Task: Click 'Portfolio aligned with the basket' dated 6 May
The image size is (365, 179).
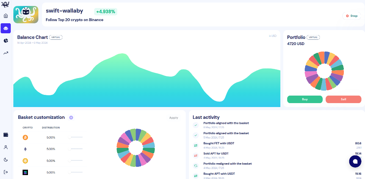Action: (226, 123)
